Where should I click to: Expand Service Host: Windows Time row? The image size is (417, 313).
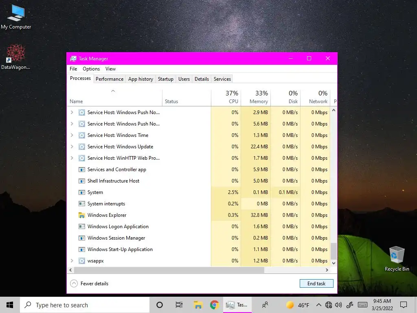pos(72,135)
